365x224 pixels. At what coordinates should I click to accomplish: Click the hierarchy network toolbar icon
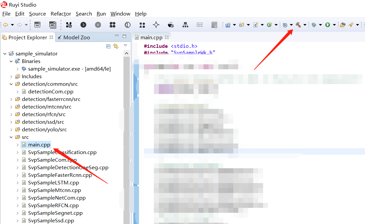[x=185, y=25]
